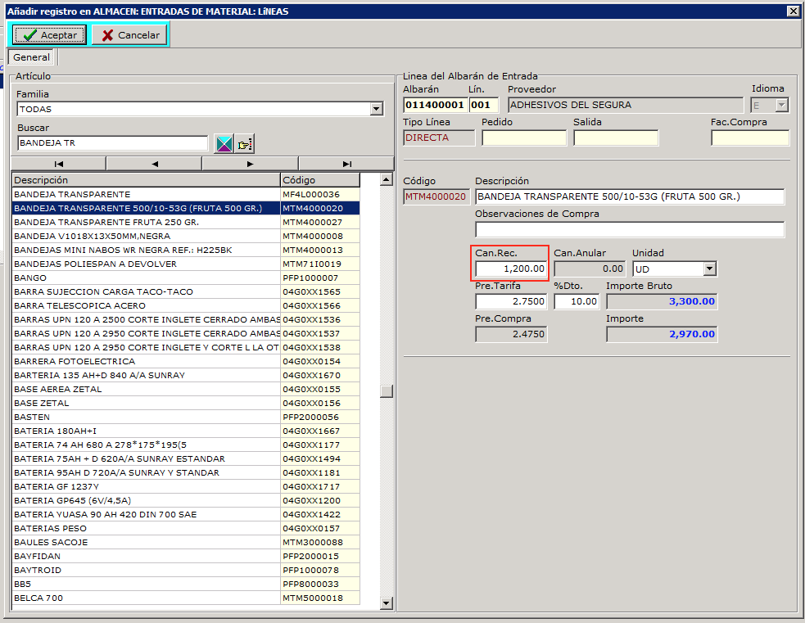
Task: Go to previous record in article list
Action: [154, 164]
